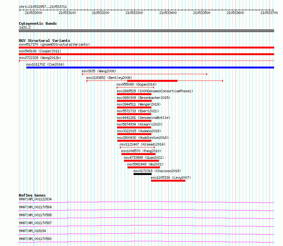Click the red nsv549106 Cooper2011 bar
Screen dimensions: 283x246
146,54
